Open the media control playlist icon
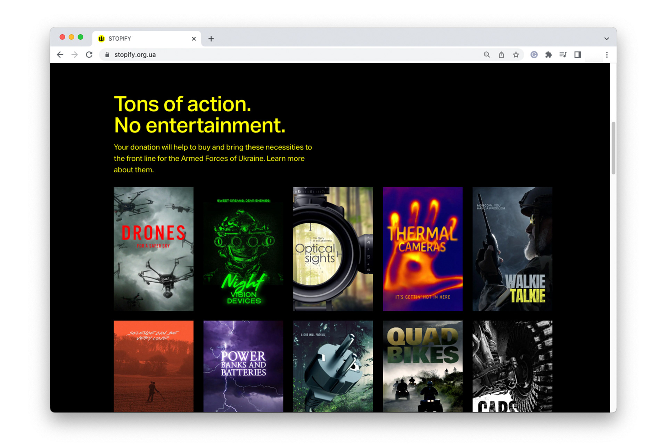Viewport: 667px width, 444px height. pos(563,55)
